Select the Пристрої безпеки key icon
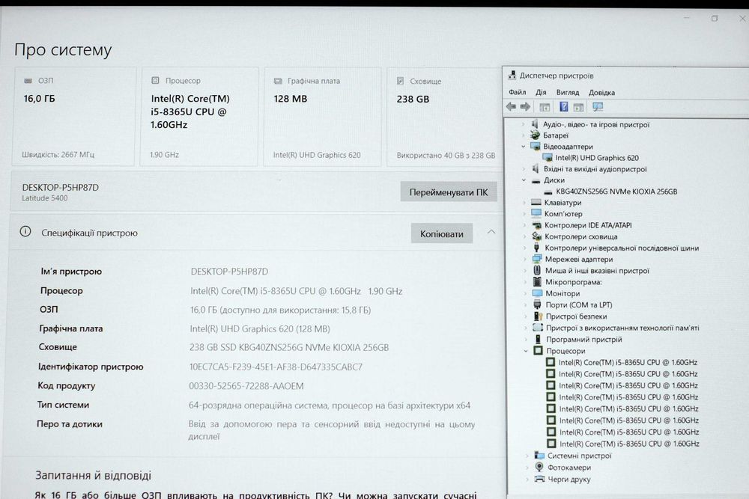 click(538, 316)
